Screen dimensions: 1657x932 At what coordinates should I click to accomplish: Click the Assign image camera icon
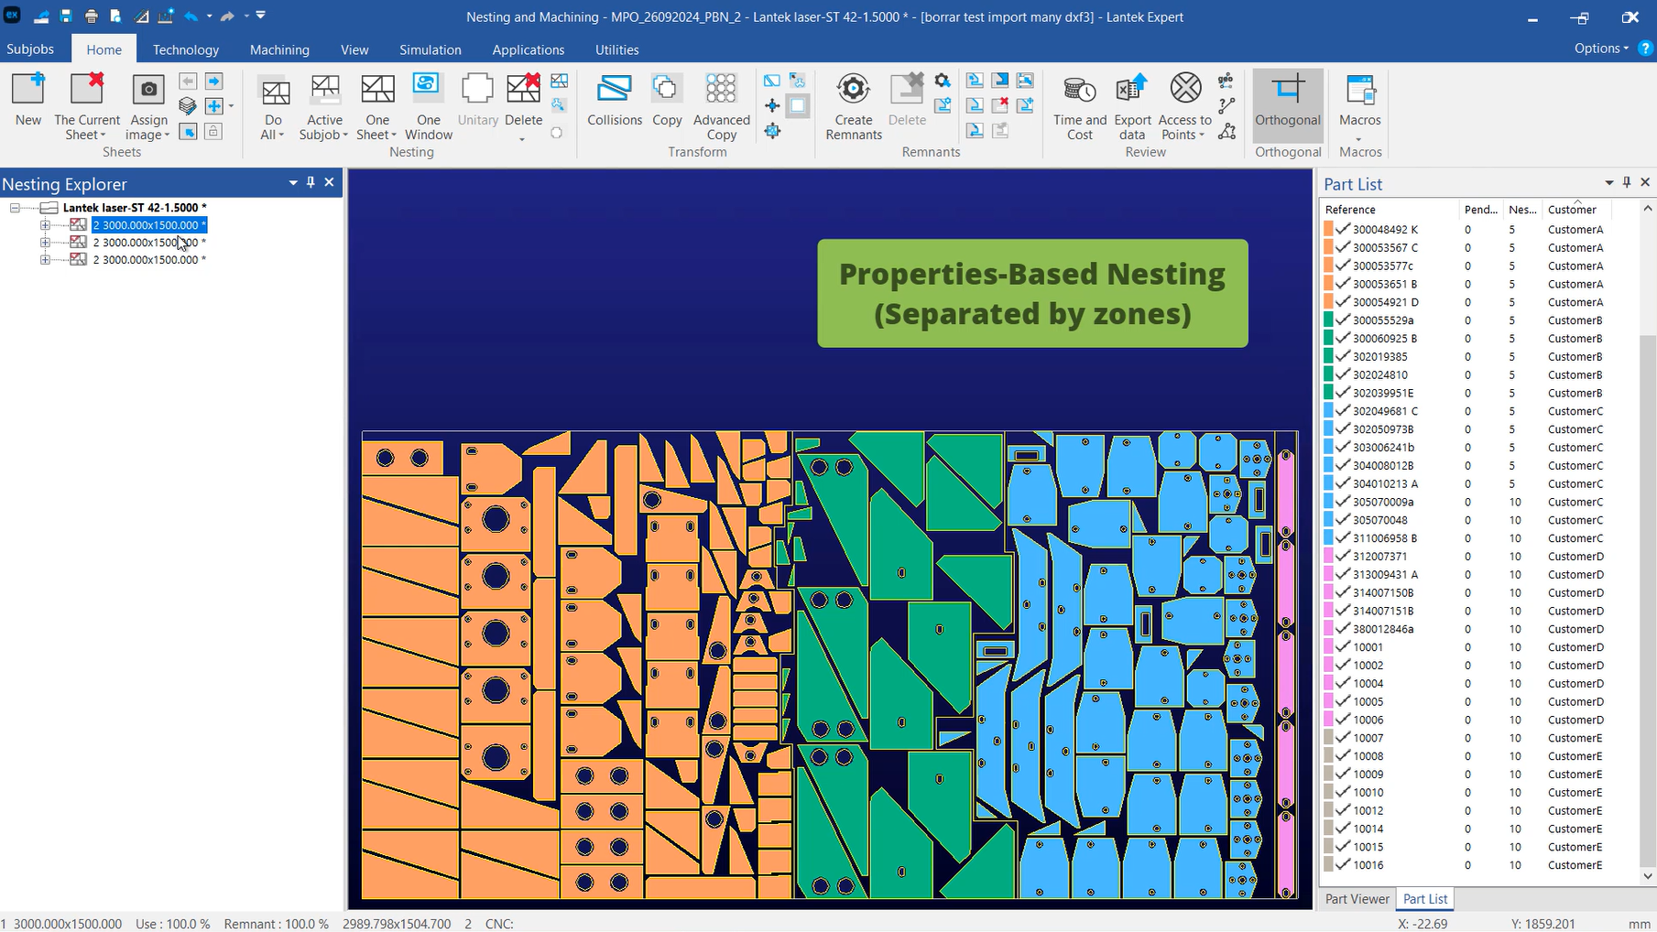coord(147,91)
